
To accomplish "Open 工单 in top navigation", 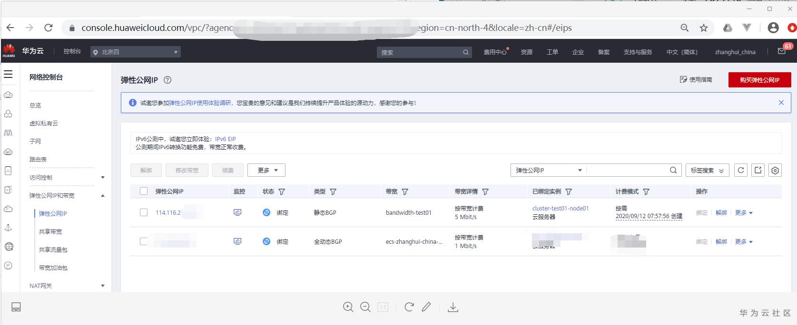I will click(552, 52).
